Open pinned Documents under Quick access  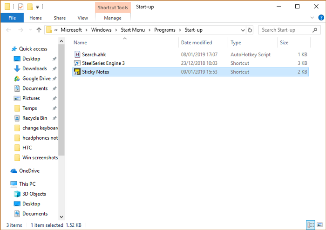(35, 88)
